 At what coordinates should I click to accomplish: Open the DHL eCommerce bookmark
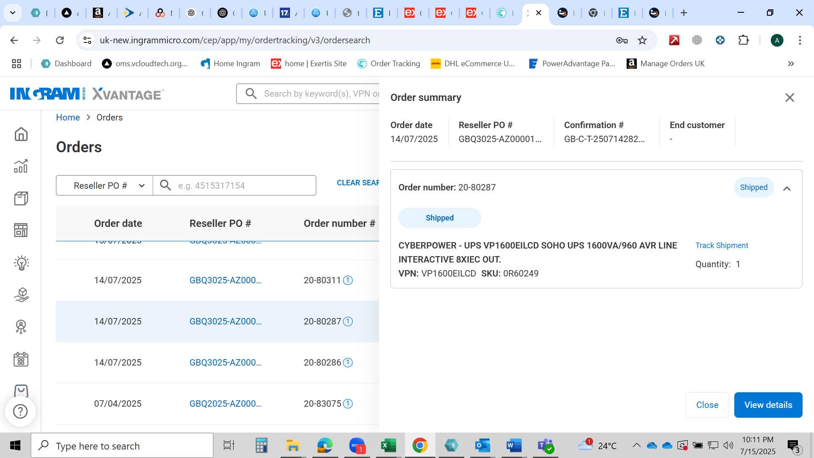click(x=473, y=64)
